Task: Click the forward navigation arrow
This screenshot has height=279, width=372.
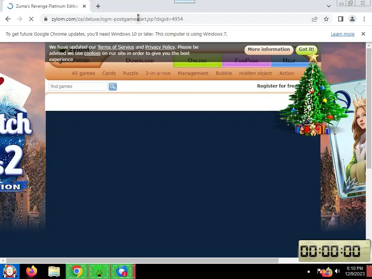Action: (x=20, y=19)
